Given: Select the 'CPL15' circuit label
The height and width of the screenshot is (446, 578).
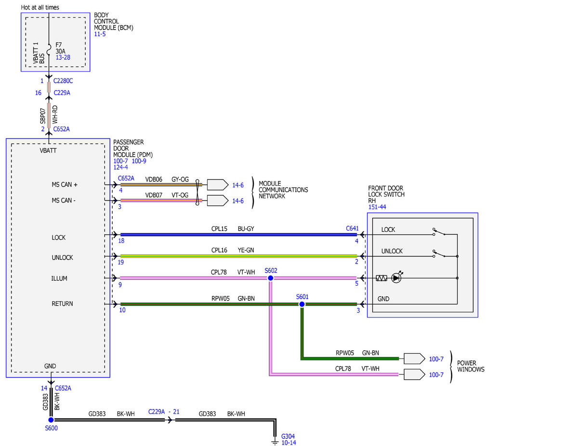Looking at the screenshot, I should tap(219, 229).
